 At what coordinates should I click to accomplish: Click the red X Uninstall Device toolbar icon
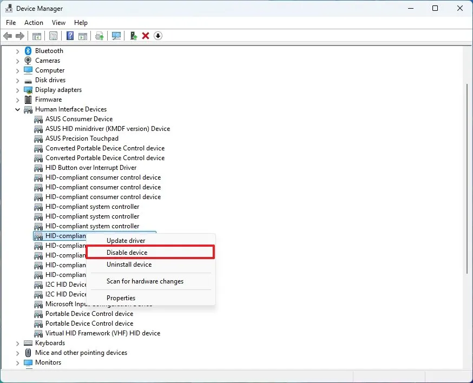145,36
